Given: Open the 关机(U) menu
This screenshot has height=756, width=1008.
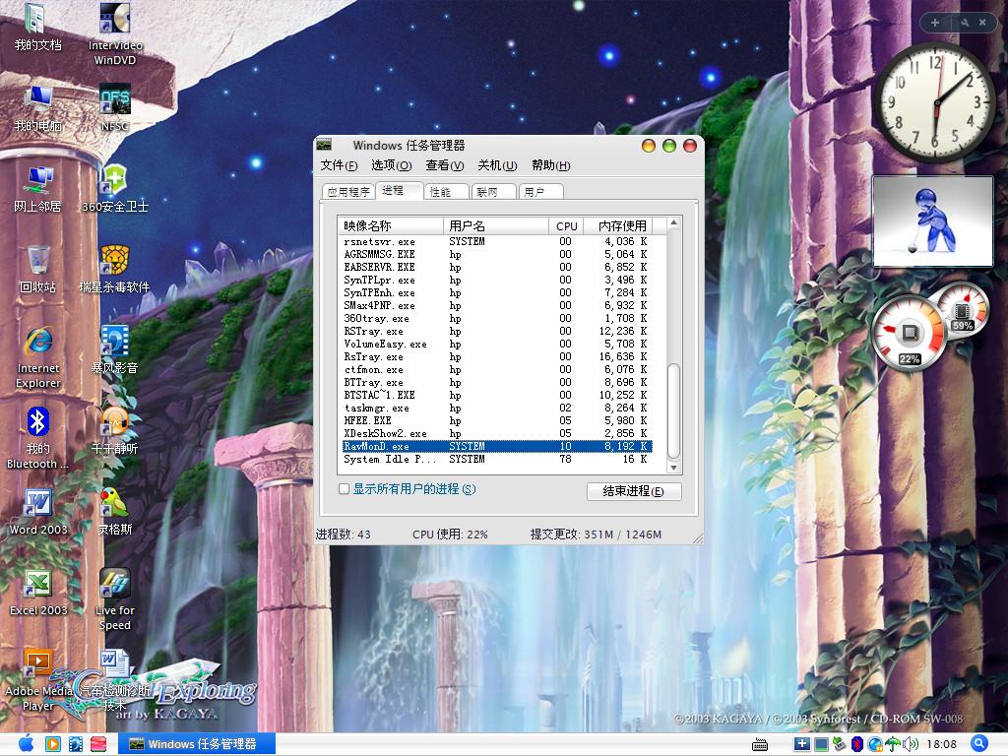Looking at the screenshot, I should point(497,165).
